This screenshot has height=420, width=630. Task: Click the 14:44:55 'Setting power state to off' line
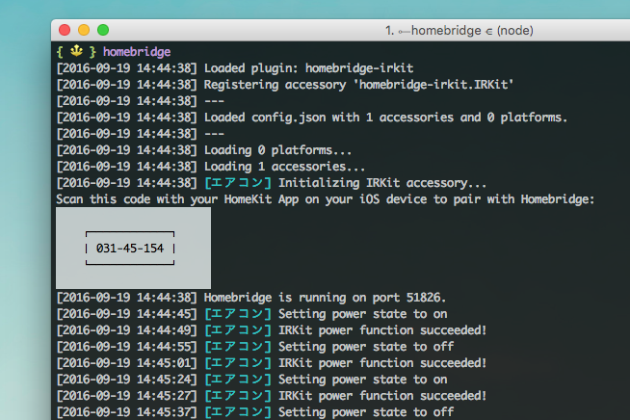click(255, 347)
